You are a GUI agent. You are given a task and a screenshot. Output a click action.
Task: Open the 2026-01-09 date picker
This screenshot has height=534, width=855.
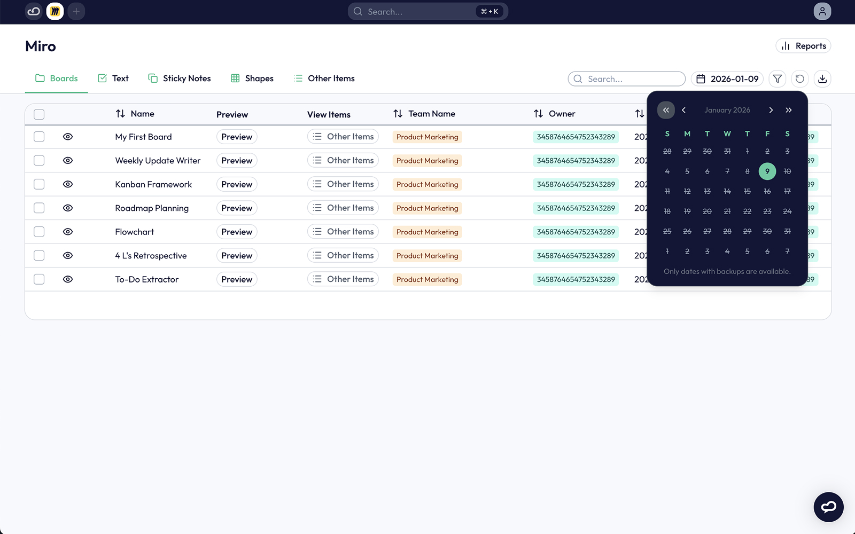727,78
